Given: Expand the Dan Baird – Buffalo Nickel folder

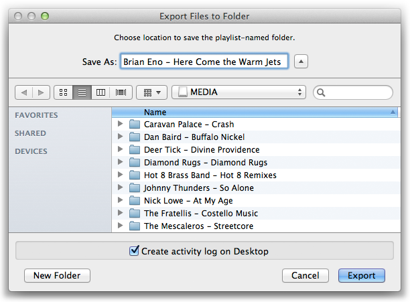Looking at the screenshot, I should 120,137.
